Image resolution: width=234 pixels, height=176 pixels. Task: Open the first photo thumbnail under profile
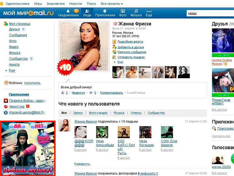(118, 72)
